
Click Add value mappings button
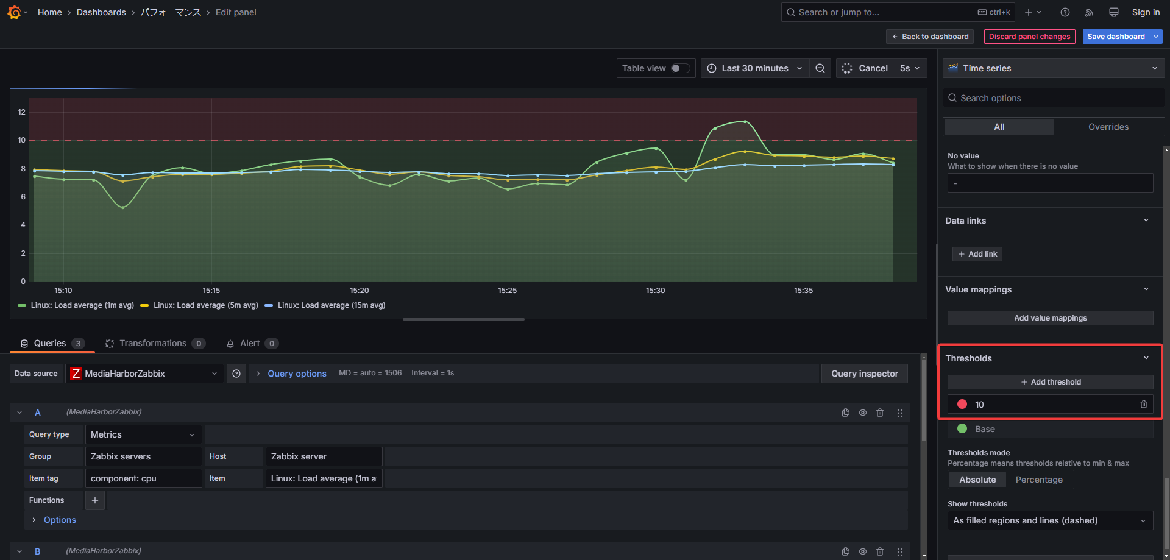click(x=1050, y=318)
